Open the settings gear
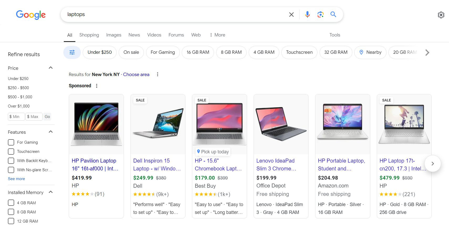 (441, 15)
